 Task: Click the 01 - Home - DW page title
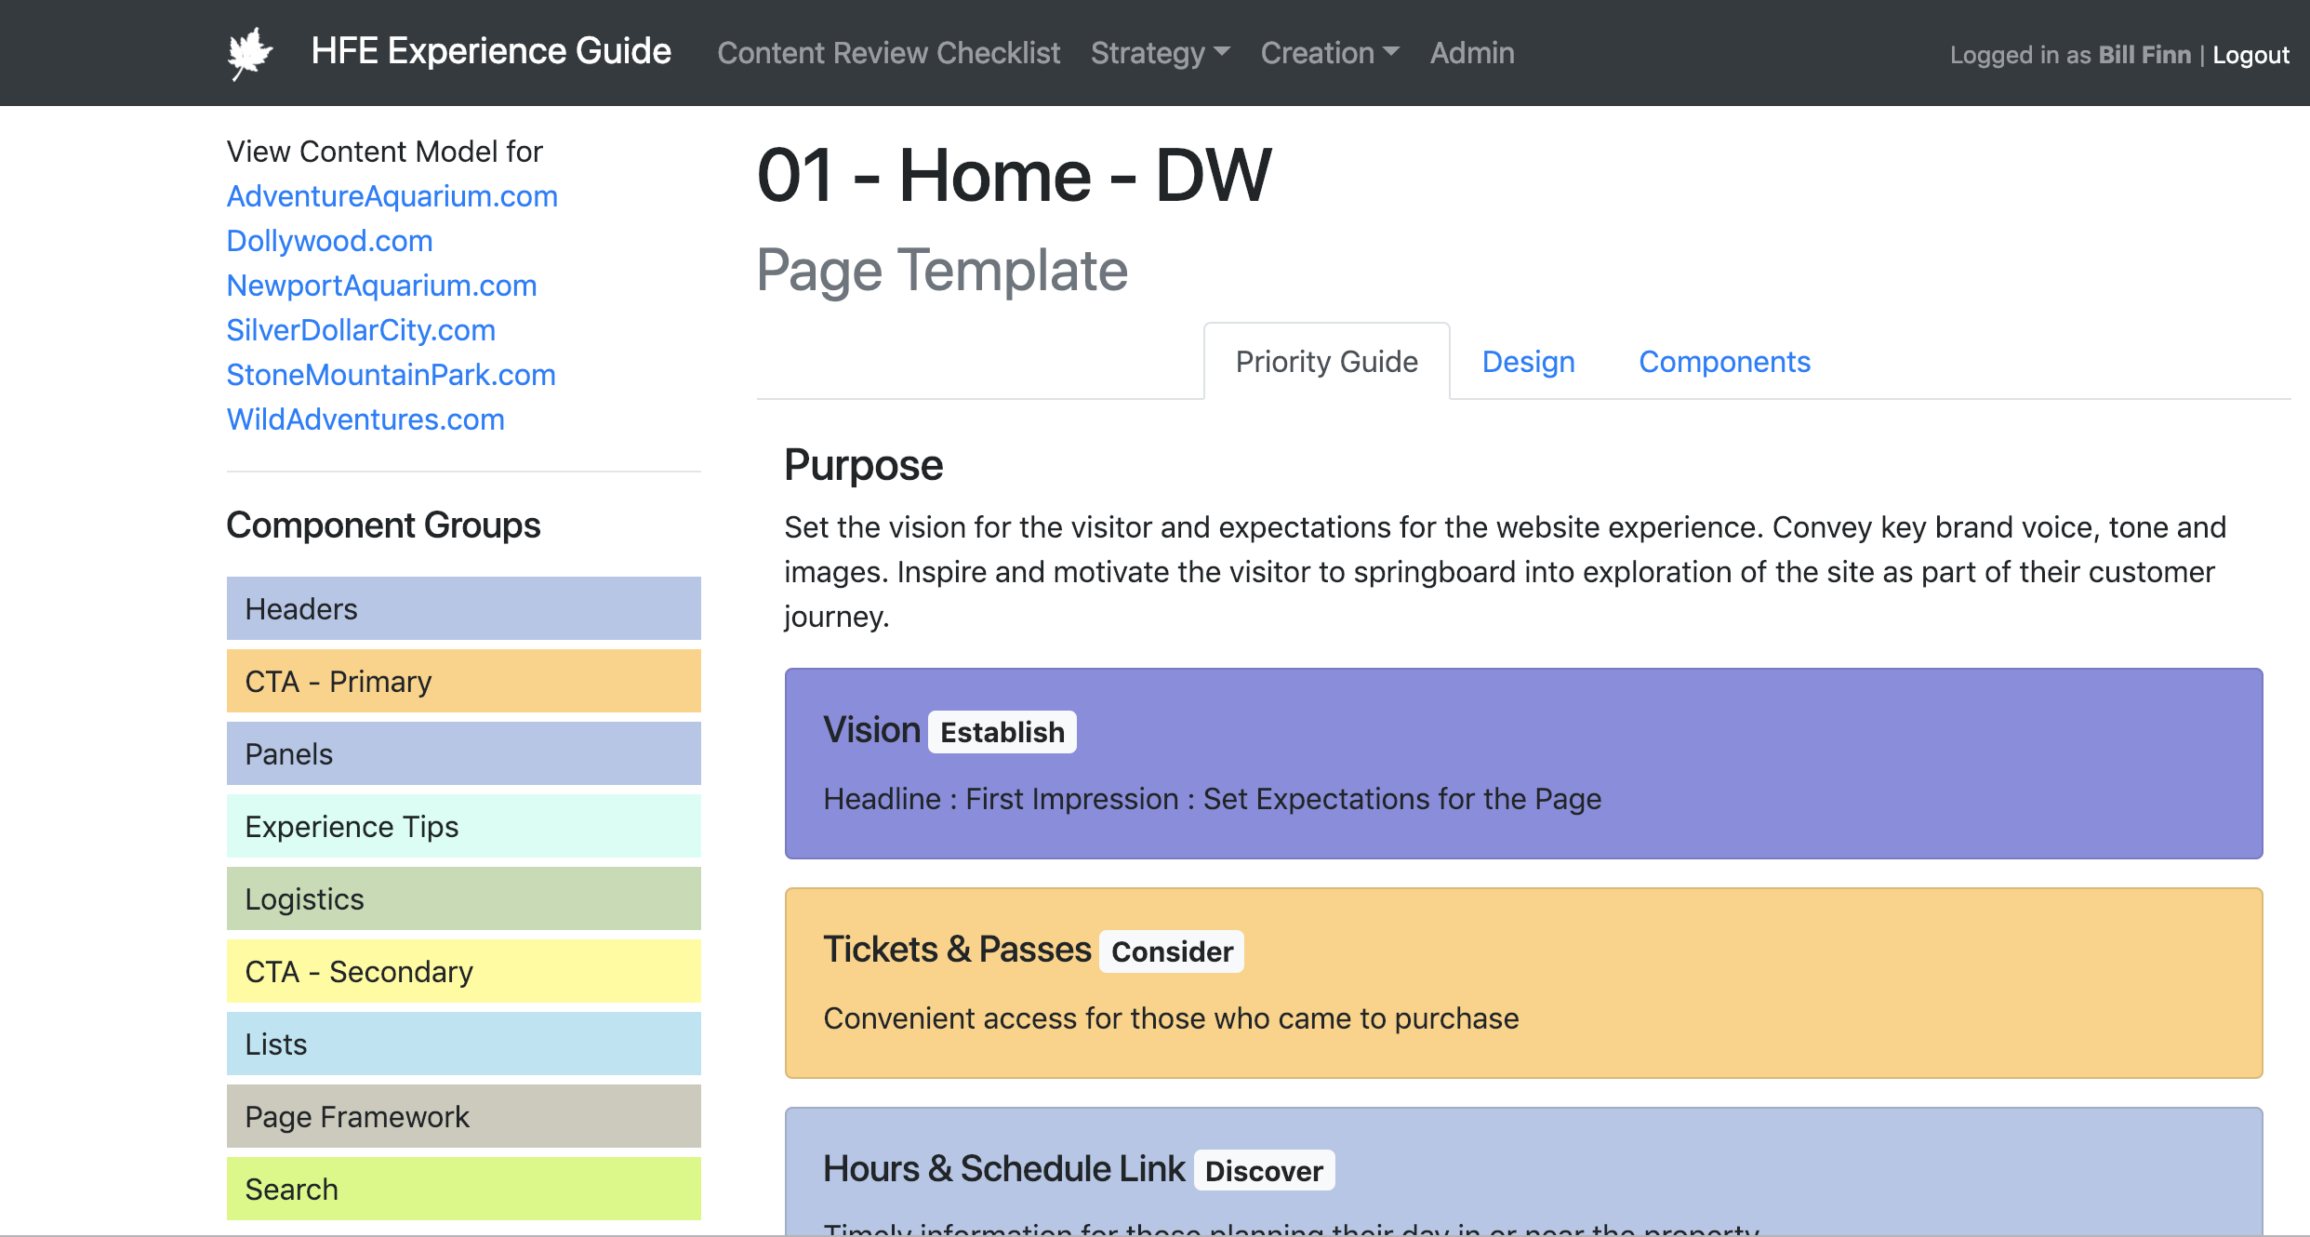pyautogui.click(x=1014, y=176)
